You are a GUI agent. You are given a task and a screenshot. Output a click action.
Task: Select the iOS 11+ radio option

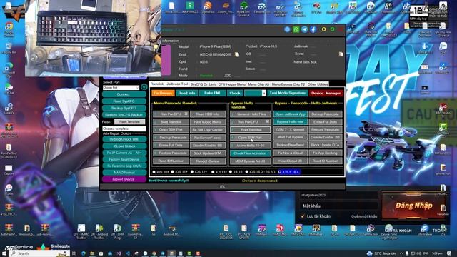[x=173, y=172]
